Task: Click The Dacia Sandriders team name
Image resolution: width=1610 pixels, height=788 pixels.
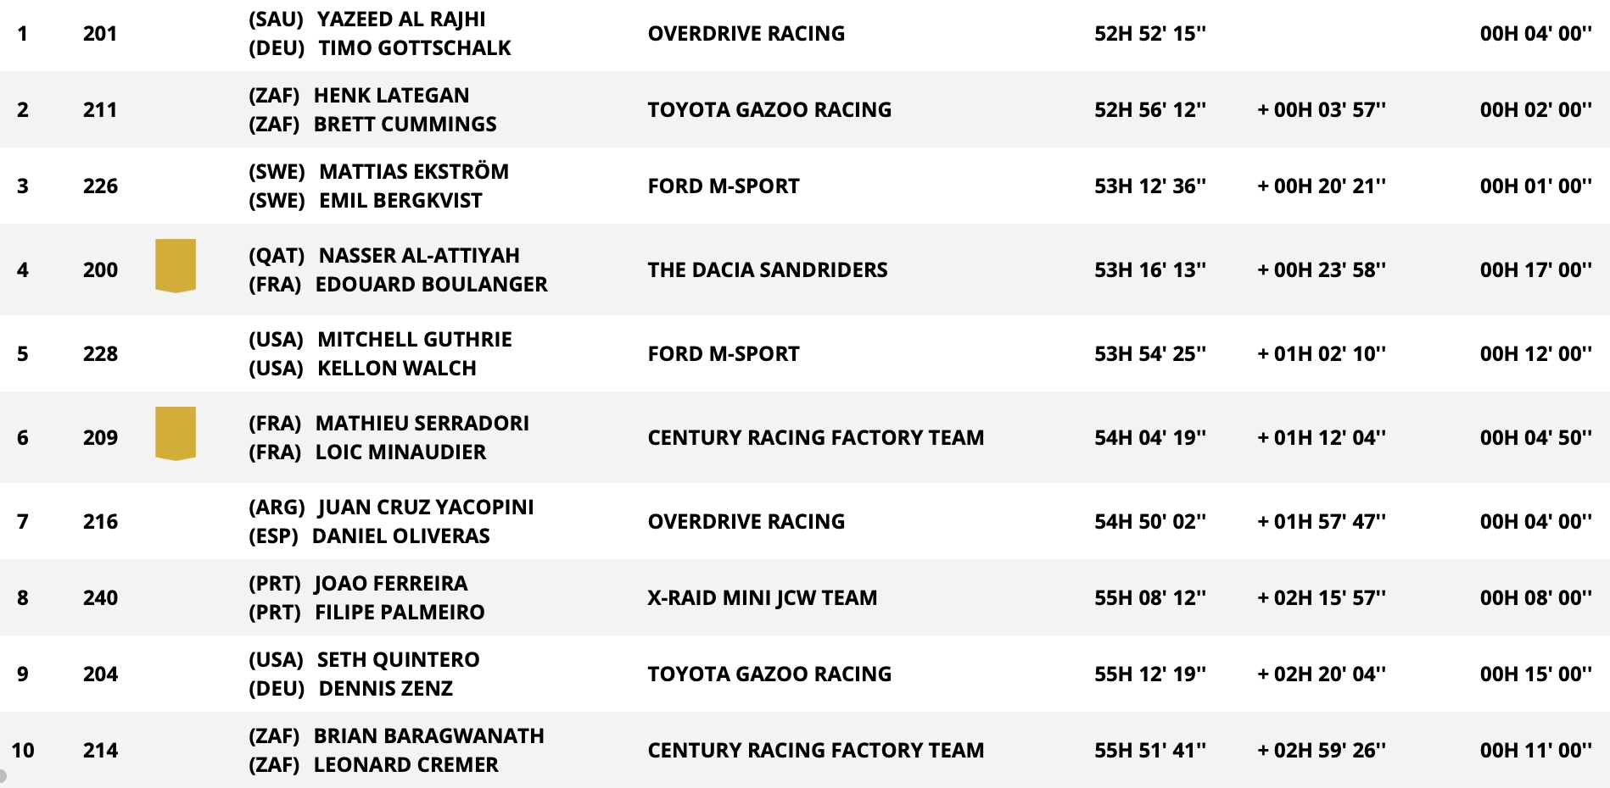Action: [x=768, y=269]
